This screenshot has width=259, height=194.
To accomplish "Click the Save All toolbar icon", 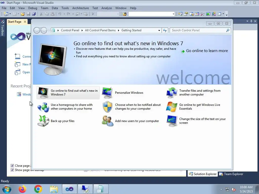I will (34, 14).
